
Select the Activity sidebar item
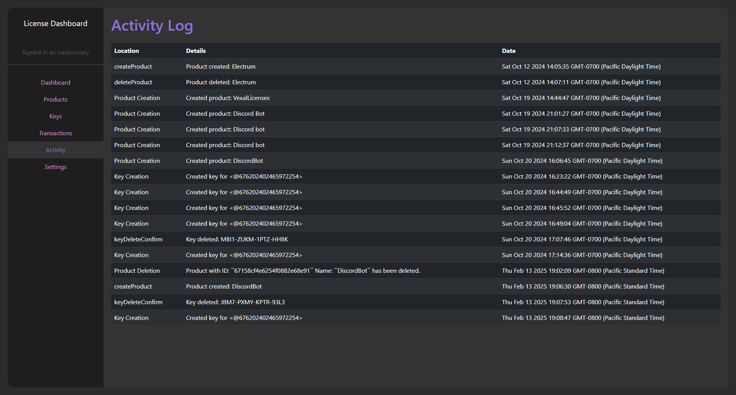pos(56,150)
